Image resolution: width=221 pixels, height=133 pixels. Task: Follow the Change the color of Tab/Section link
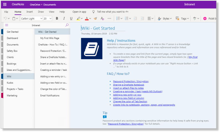coord(130,102)
